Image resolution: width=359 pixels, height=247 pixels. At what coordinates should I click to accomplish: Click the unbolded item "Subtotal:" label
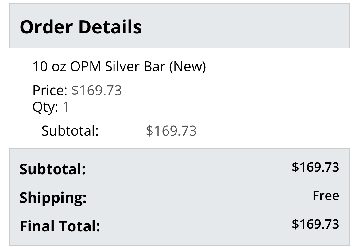point(70,131)
